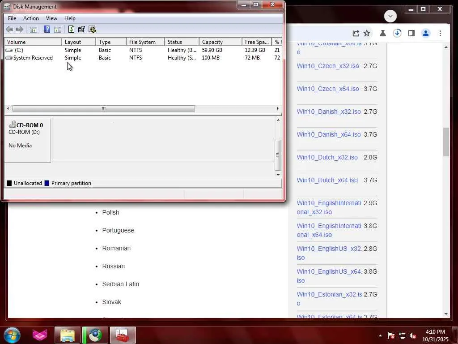Open the Win10_Dutch_x32.iso link
This screenshot has width=458, height=344.
(327, 157)
